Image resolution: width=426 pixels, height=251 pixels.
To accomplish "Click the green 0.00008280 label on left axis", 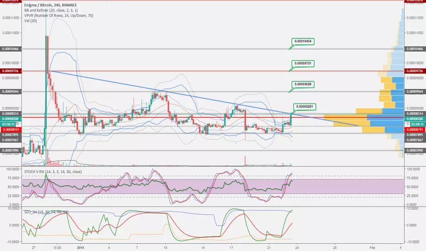I will point(11,119).
